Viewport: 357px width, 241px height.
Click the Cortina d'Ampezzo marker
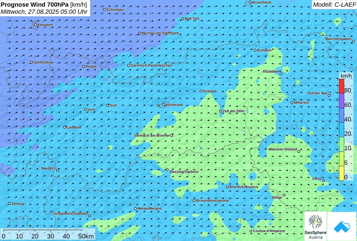click(251, 231)
